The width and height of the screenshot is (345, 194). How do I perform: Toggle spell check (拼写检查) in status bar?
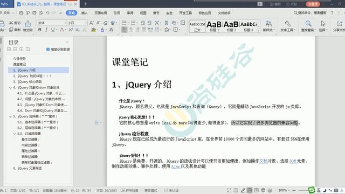click(129, 190)
